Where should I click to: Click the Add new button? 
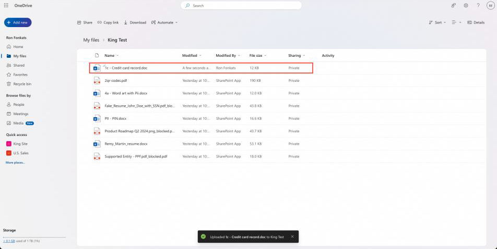(18, 22)
